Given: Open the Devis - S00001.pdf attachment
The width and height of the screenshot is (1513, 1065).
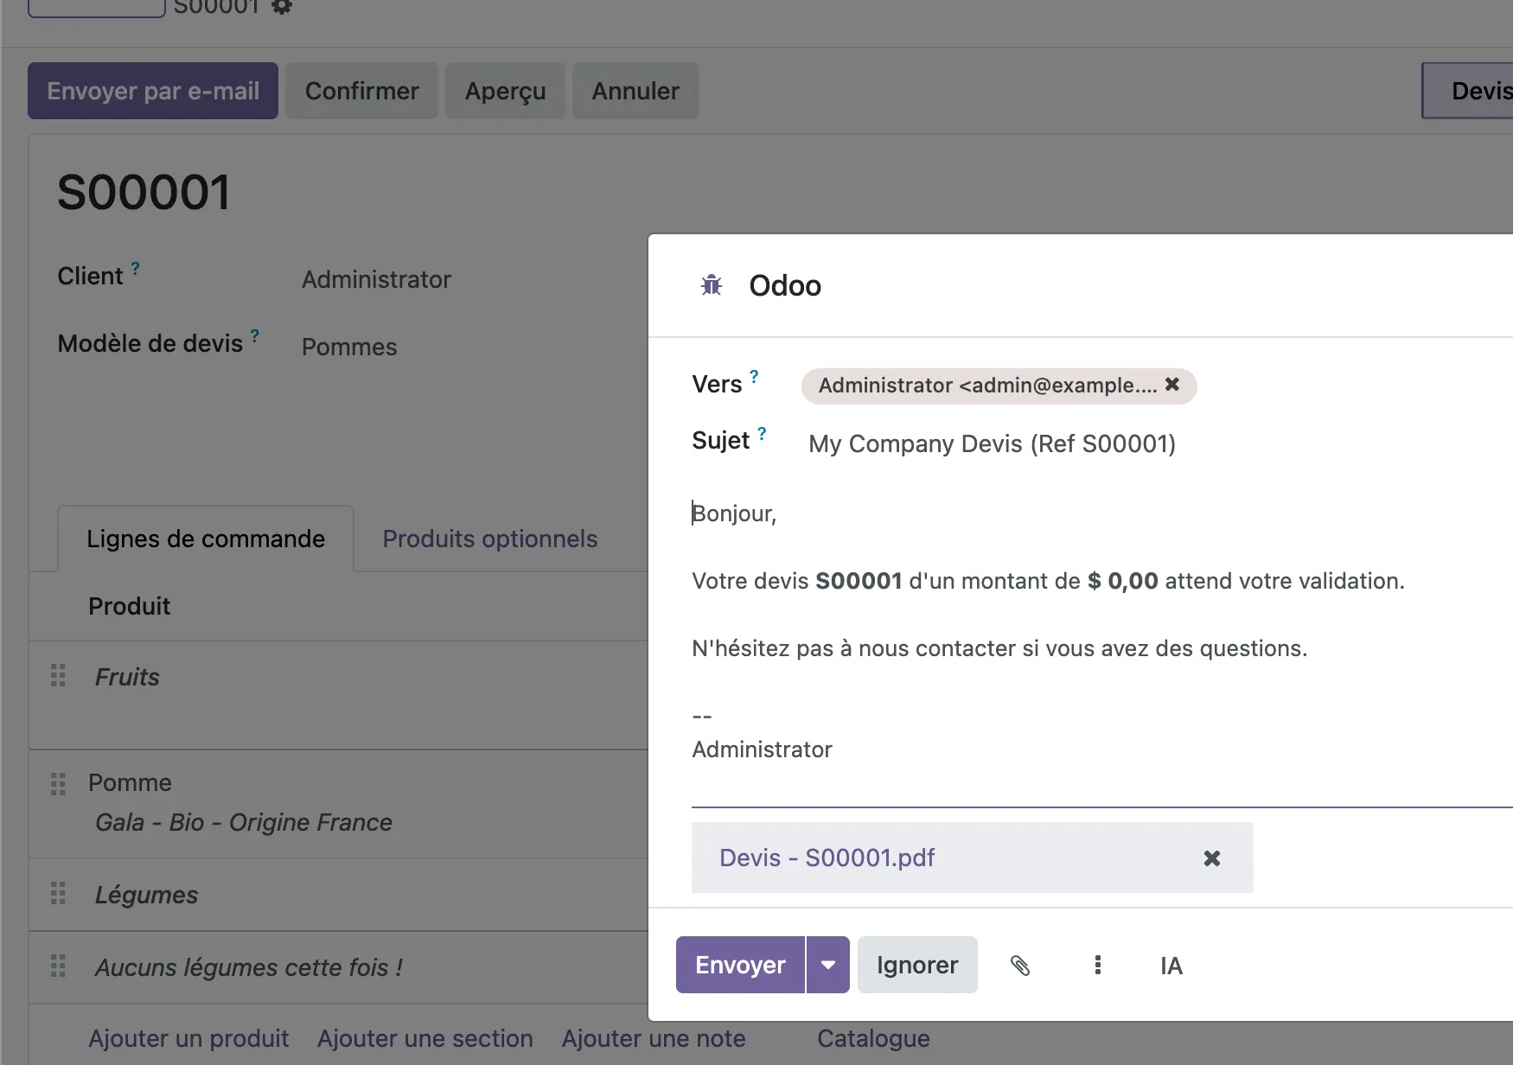Looking at the screenshot, I should coord(827,858).
